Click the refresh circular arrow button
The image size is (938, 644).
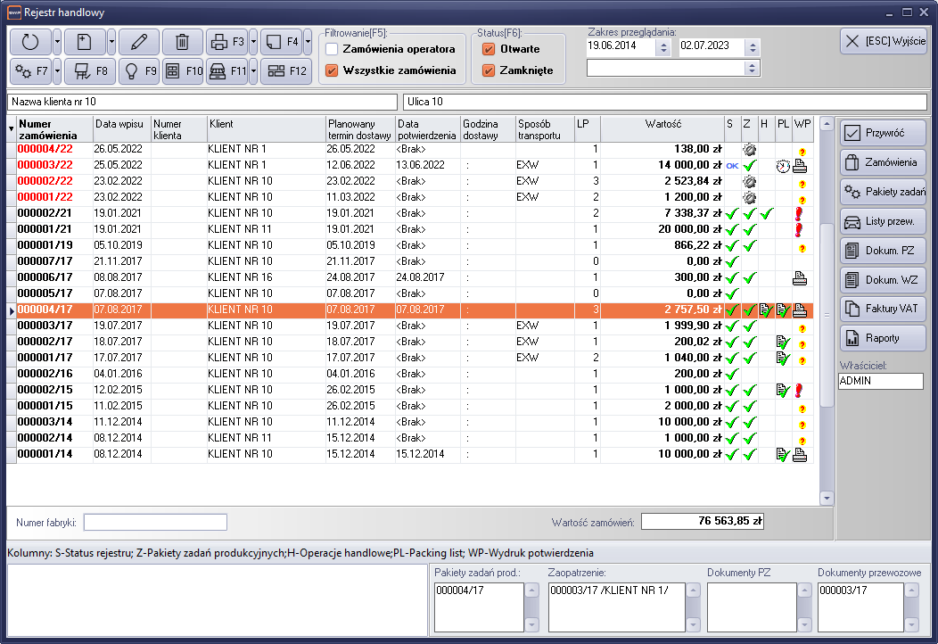(x=30, y=41)
